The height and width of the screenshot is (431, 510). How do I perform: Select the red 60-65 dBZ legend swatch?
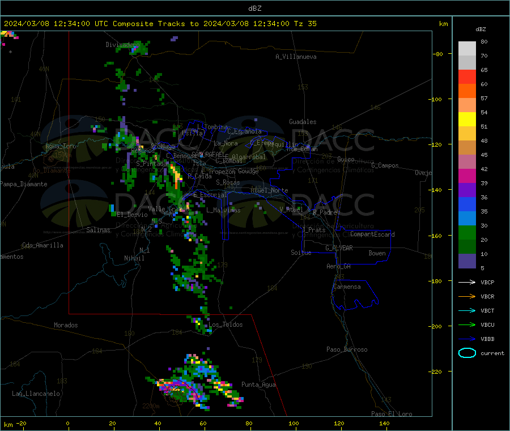467,76
